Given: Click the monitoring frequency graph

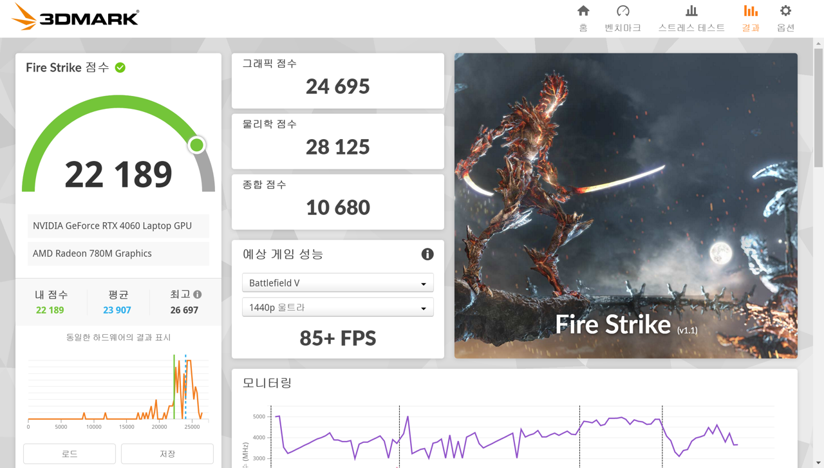Looking at the screenshot, I should [509, 435].
